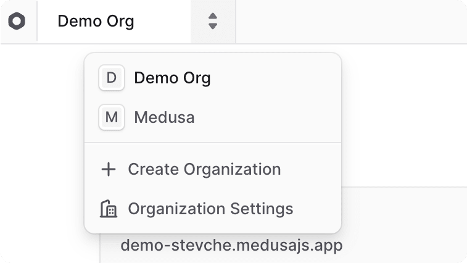The height and width of the screenshot is (263, 467).
Task: Open the organization switcher up-down arrows
Action: click(213, 21)
